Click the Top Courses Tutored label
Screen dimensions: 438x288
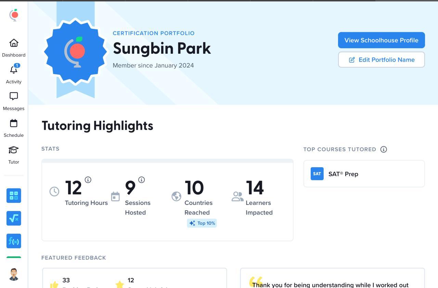(340, 149)
